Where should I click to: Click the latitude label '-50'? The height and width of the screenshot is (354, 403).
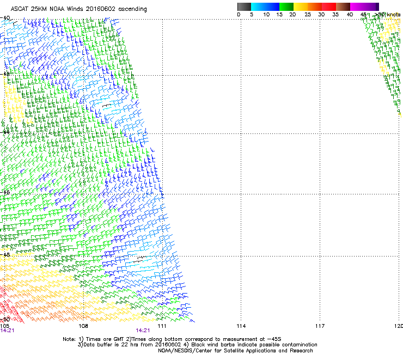click(5, 319)
